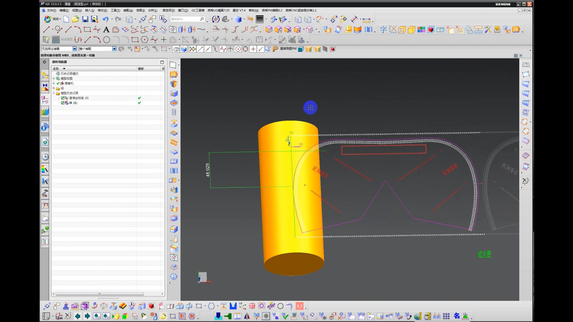Toggle the snap Mid Point option
This screenshot has height=322, width=573.
tap(208, 49)
